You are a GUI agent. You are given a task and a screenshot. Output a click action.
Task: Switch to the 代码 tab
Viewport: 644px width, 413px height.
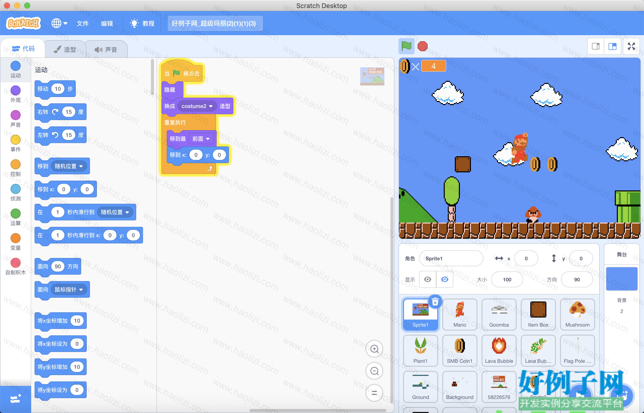click(x=23, y=48)
